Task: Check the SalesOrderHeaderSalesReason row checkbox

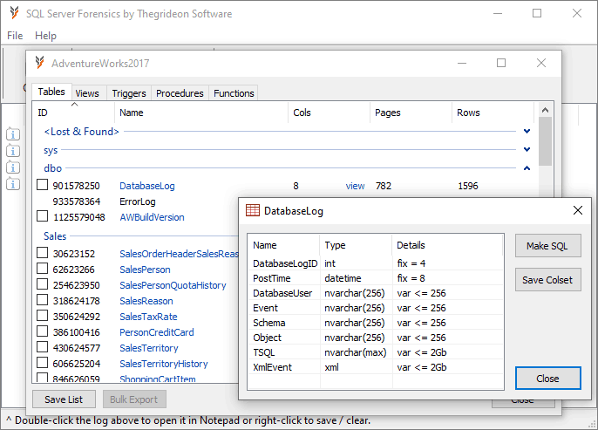Action: 42,253
